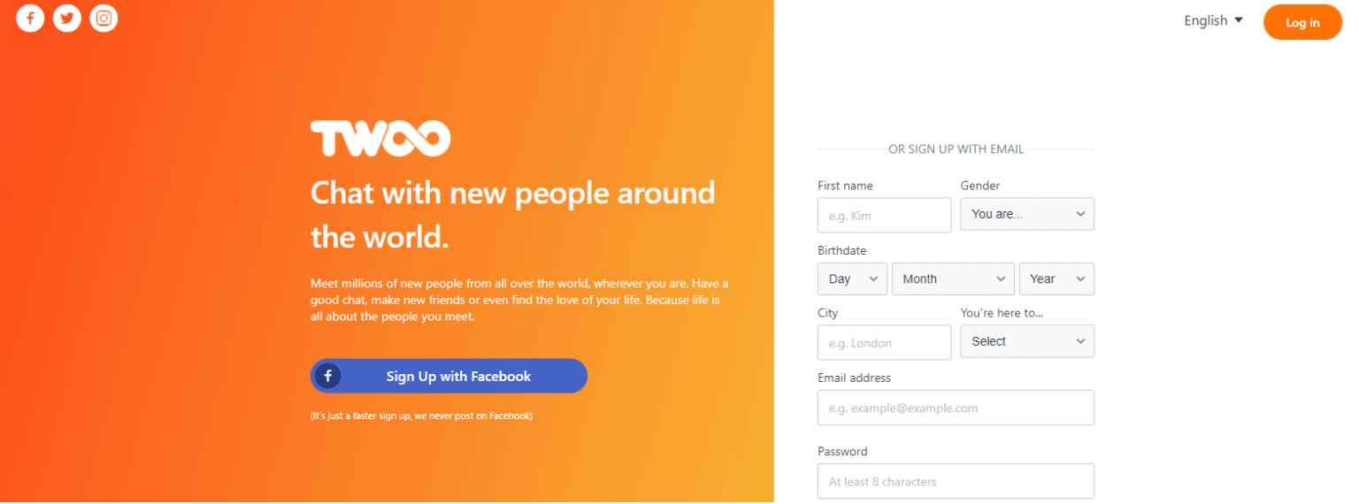Choose the birthdate Month dropdown

[x=953, y=279]
